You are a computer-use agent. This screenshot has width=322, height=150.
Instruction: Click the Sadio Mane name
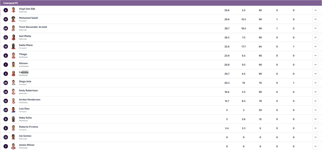26,45
